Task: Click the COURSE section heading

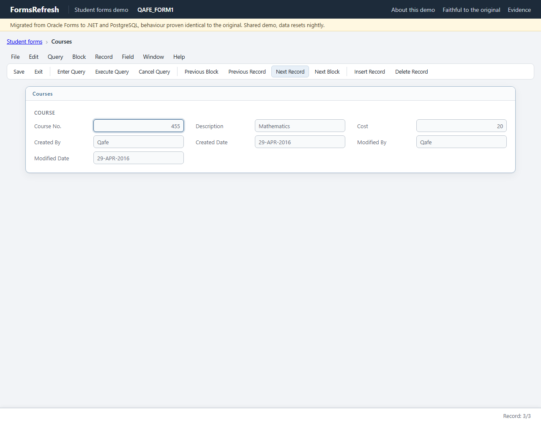Action: [45, 113]
